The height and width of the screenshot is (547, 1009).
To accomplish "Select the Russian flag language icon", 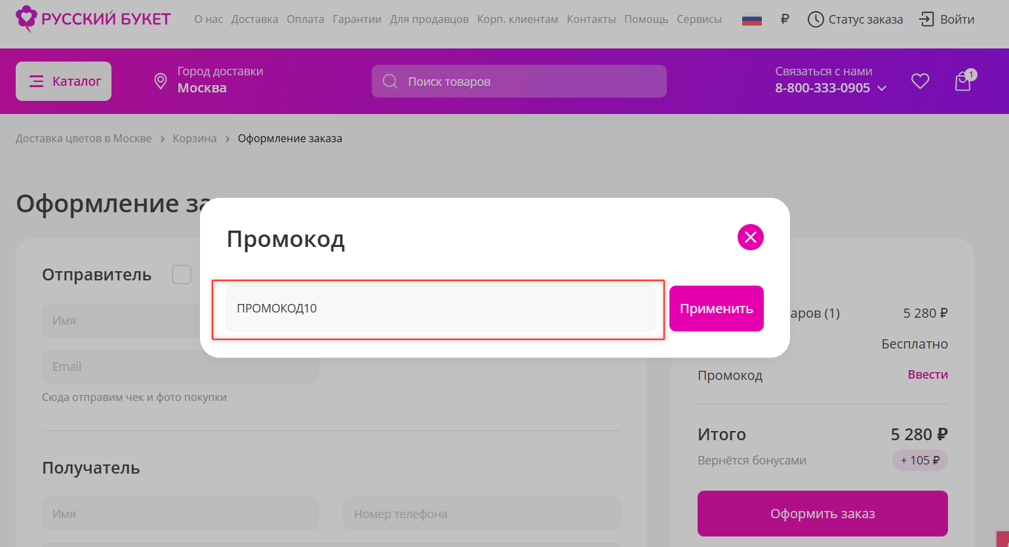I will (x=751, y=19).
